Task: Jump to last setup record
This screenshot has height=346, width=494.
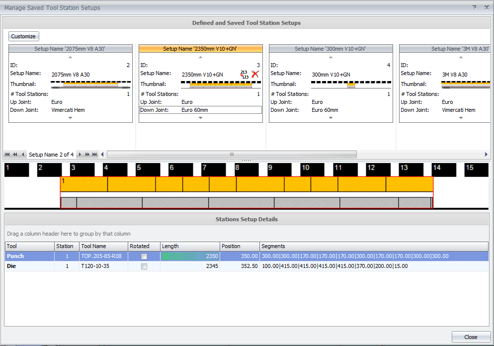Action: (x=95, y=155)
